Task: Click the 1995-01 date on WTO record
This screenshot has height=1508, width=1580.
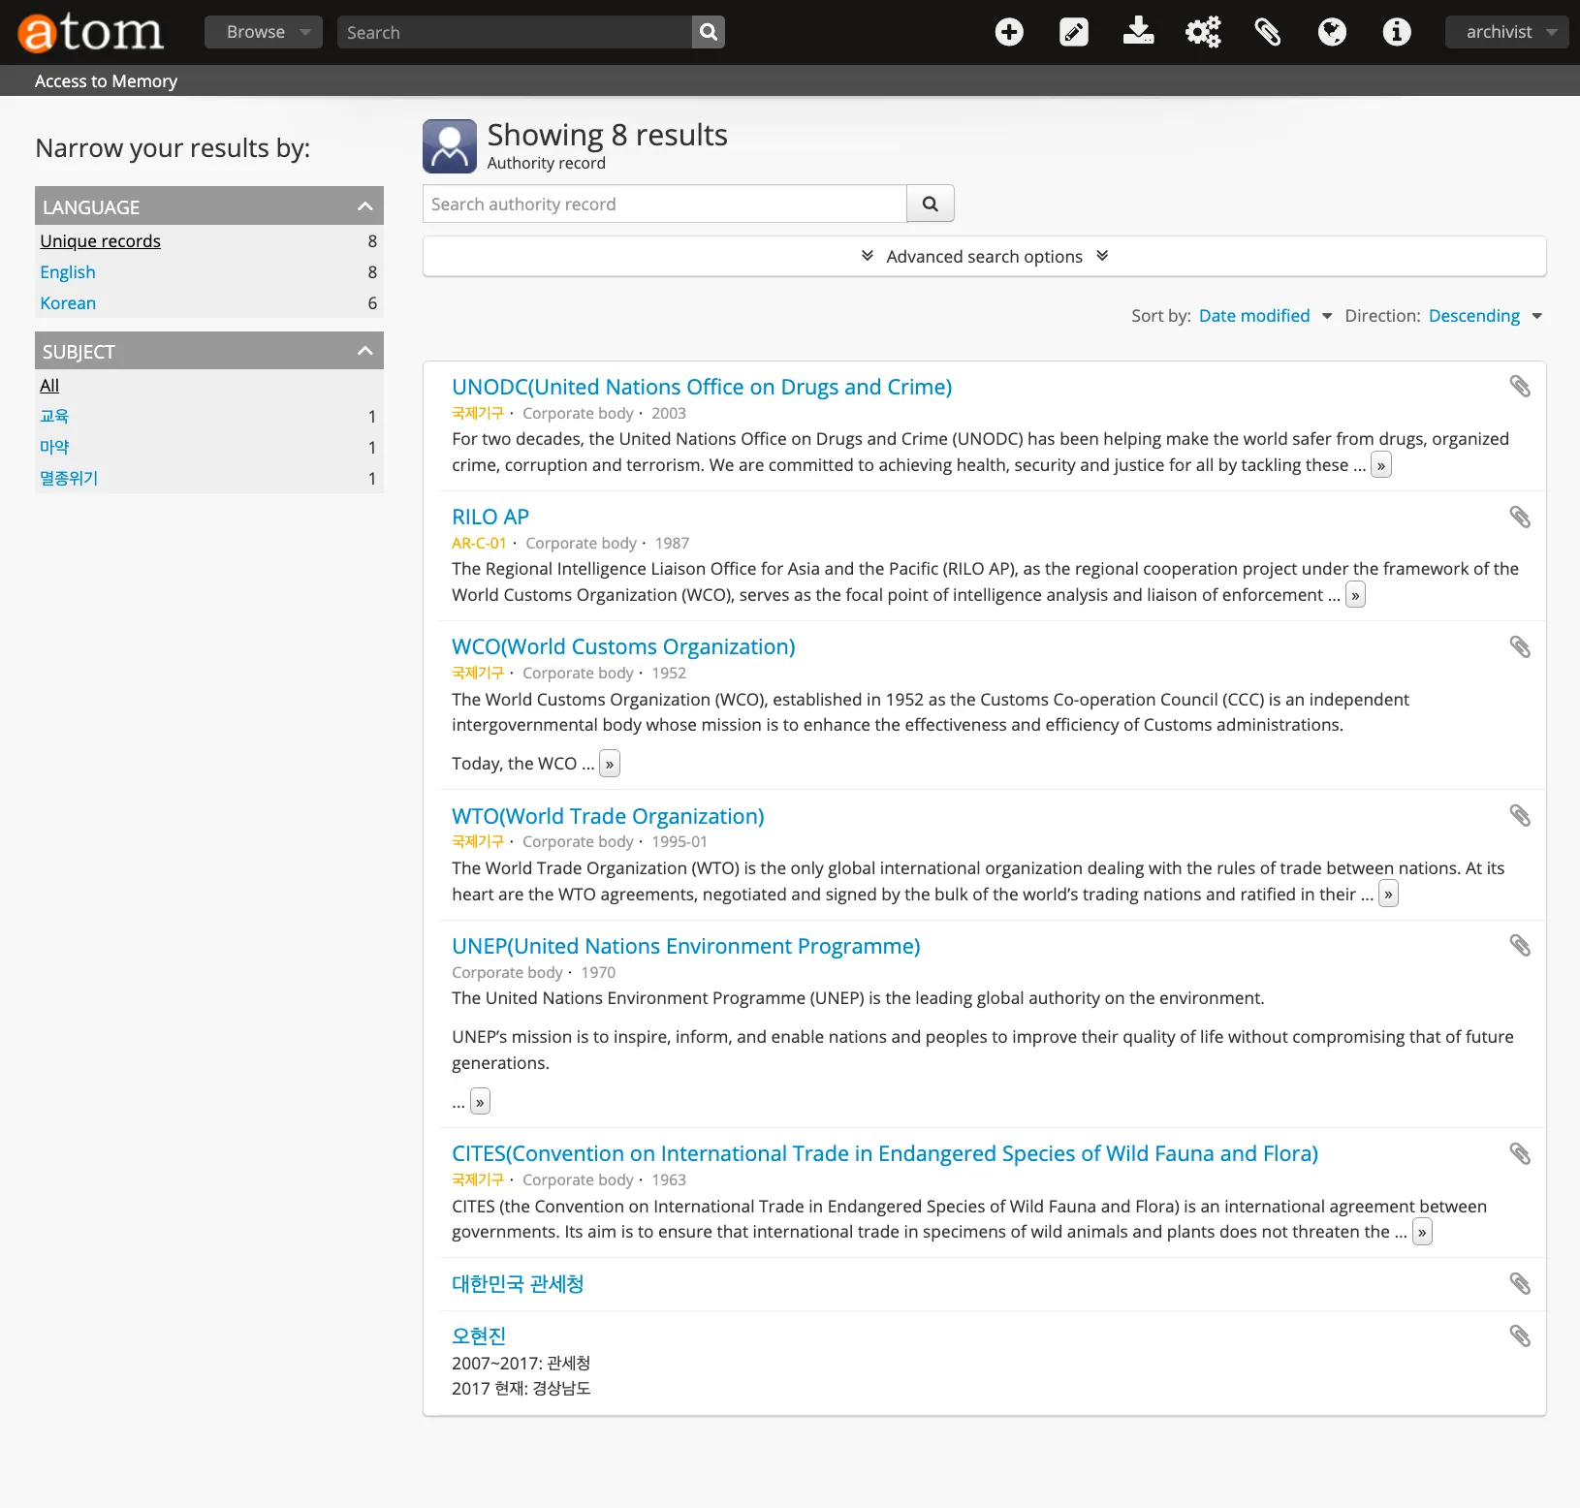Action: 679,842
